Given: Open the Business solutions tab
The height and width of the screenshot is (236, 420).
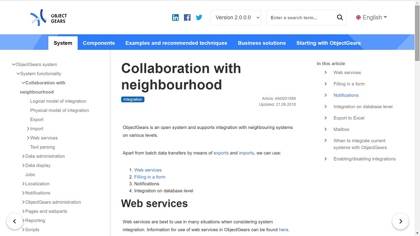Looking at the screenshot, I should pyautogui.click(x=262, y=43).
